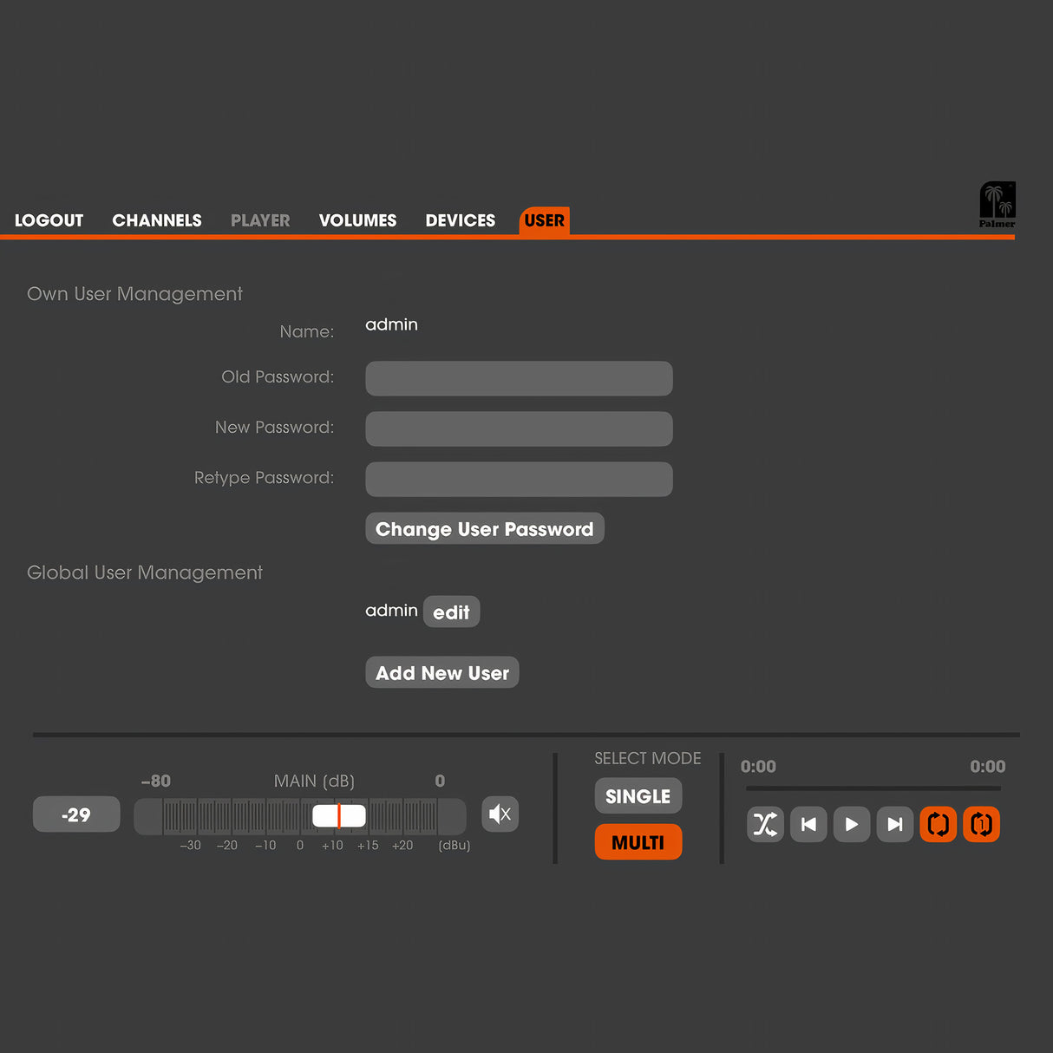Viewport: 1053px width, 1053px height.
Task: Edit the admin user
Action: (451, 612)
